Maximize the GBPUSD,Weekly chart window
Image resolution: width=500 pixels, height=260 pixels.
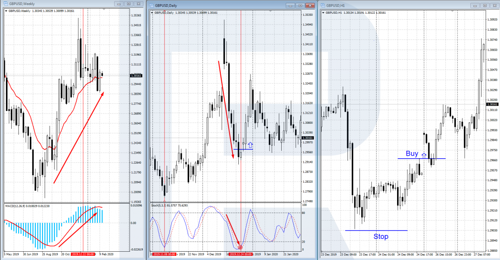(128, 4)
